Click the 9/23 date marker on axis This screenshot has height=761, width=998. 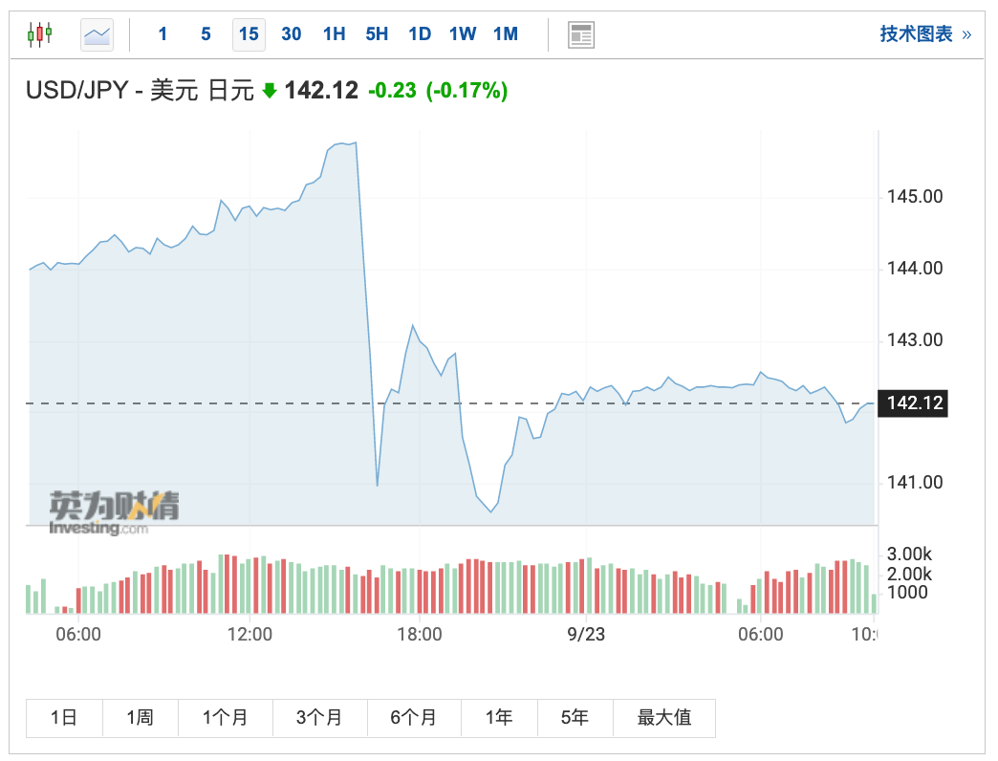[586, 634]
